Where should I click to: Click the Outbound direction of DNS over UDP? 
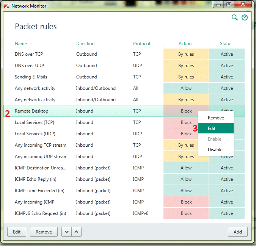(86, 66)
